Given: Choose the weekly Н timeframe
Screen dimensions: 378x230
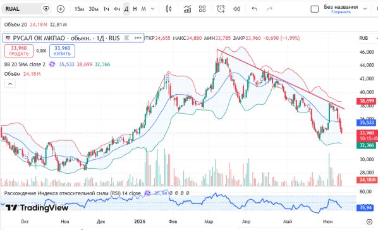Looking at the screenshot, I should (135, 9).
